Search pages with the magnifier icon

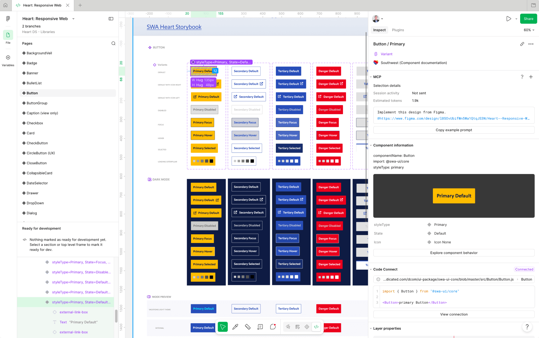pyautogui.click(x=114, y=43)
